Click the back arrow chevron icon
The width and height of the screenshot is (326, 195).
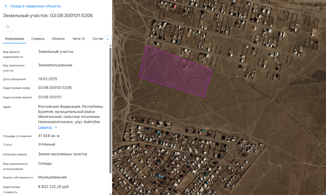click(6, 6)
